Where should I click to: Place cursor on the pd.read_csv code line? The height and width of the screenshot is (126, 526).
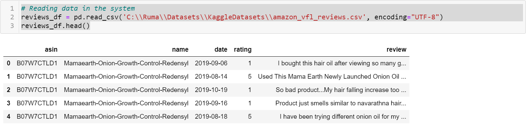click(232, 17)
